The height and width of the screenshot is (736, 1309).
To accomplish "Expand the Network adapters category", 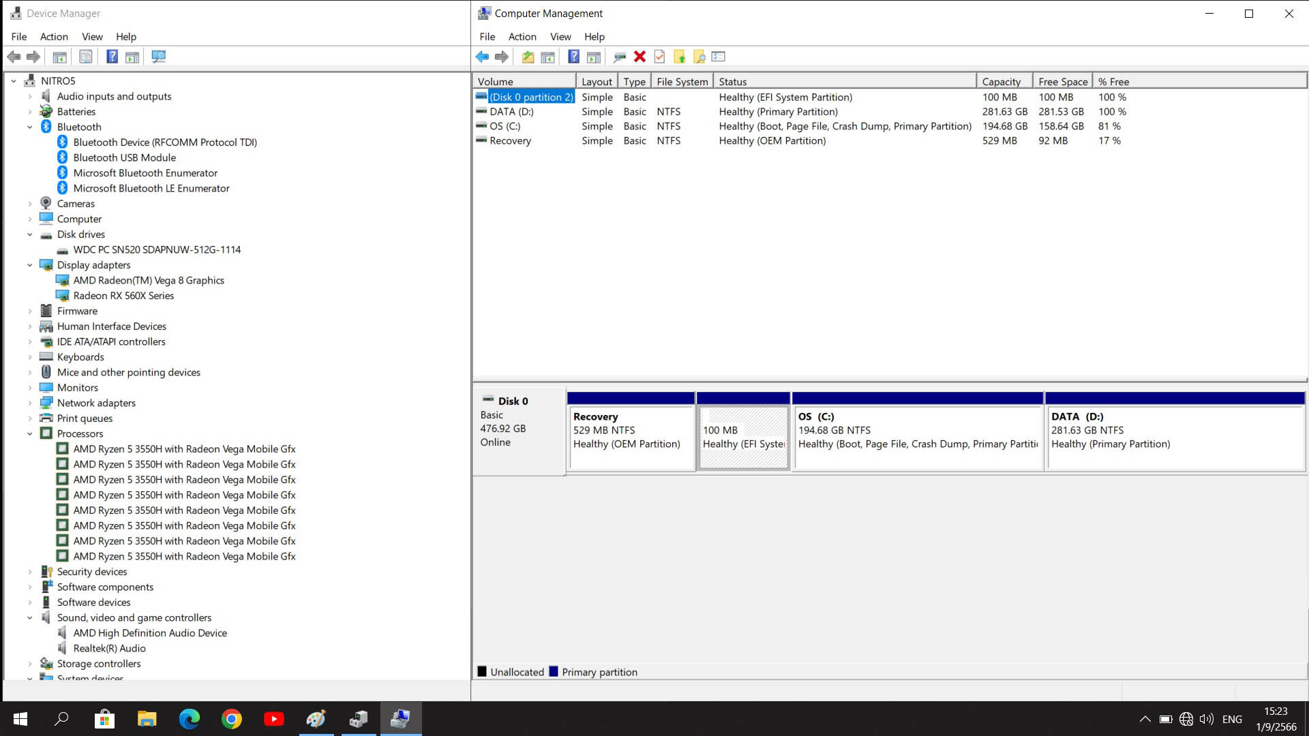I will (x=29, y=403).
